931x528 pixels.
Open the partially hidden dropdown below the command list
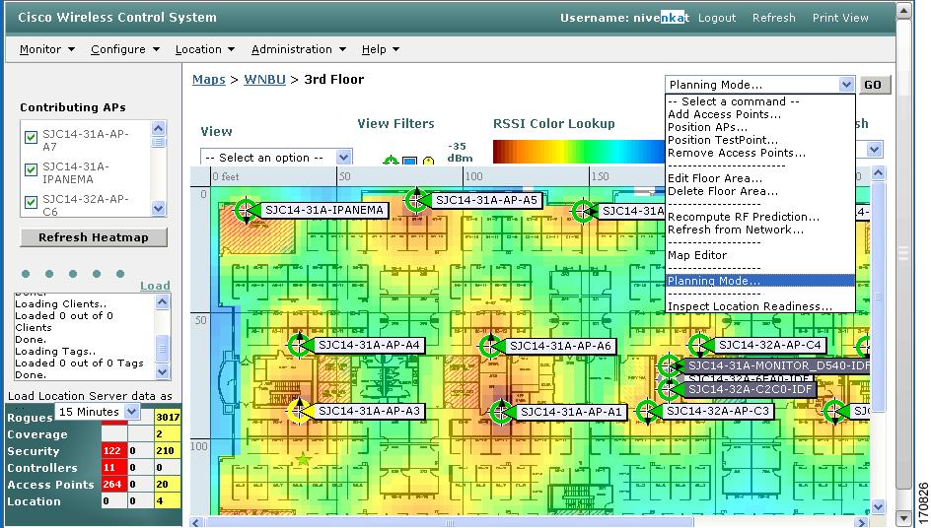click(x=874, y=150)
